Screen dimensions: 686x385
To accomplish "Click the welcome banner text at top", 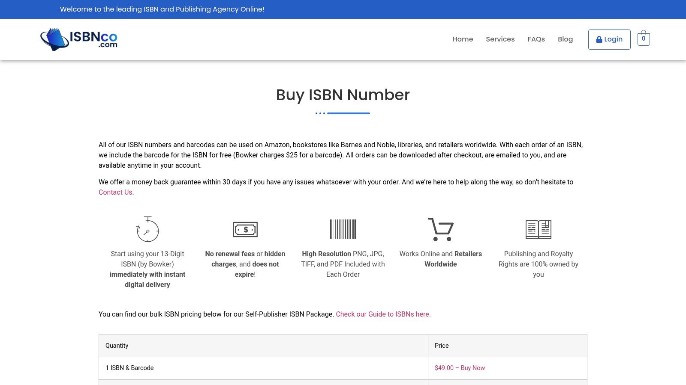I will (x=162, y=9).
